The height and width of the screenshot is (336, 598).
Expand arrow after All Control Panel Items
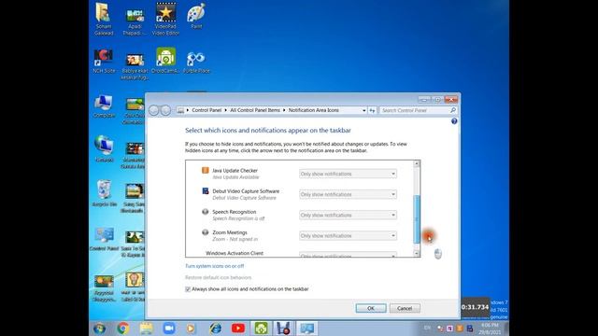click(284, 110)
